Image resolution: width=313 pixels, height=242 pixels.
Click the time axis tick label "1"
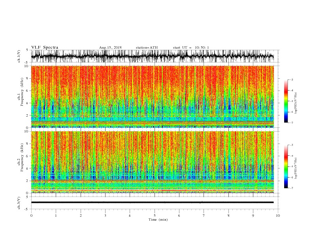point(56,216)
